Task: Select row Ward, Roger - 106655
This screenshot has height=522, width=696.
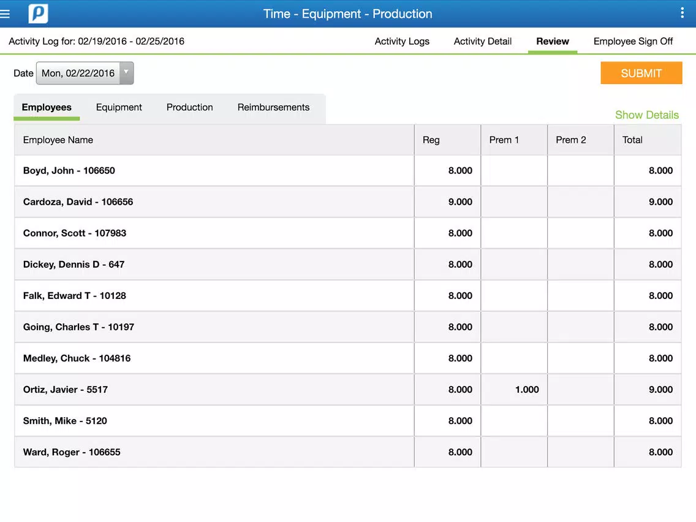Action: 348,452
